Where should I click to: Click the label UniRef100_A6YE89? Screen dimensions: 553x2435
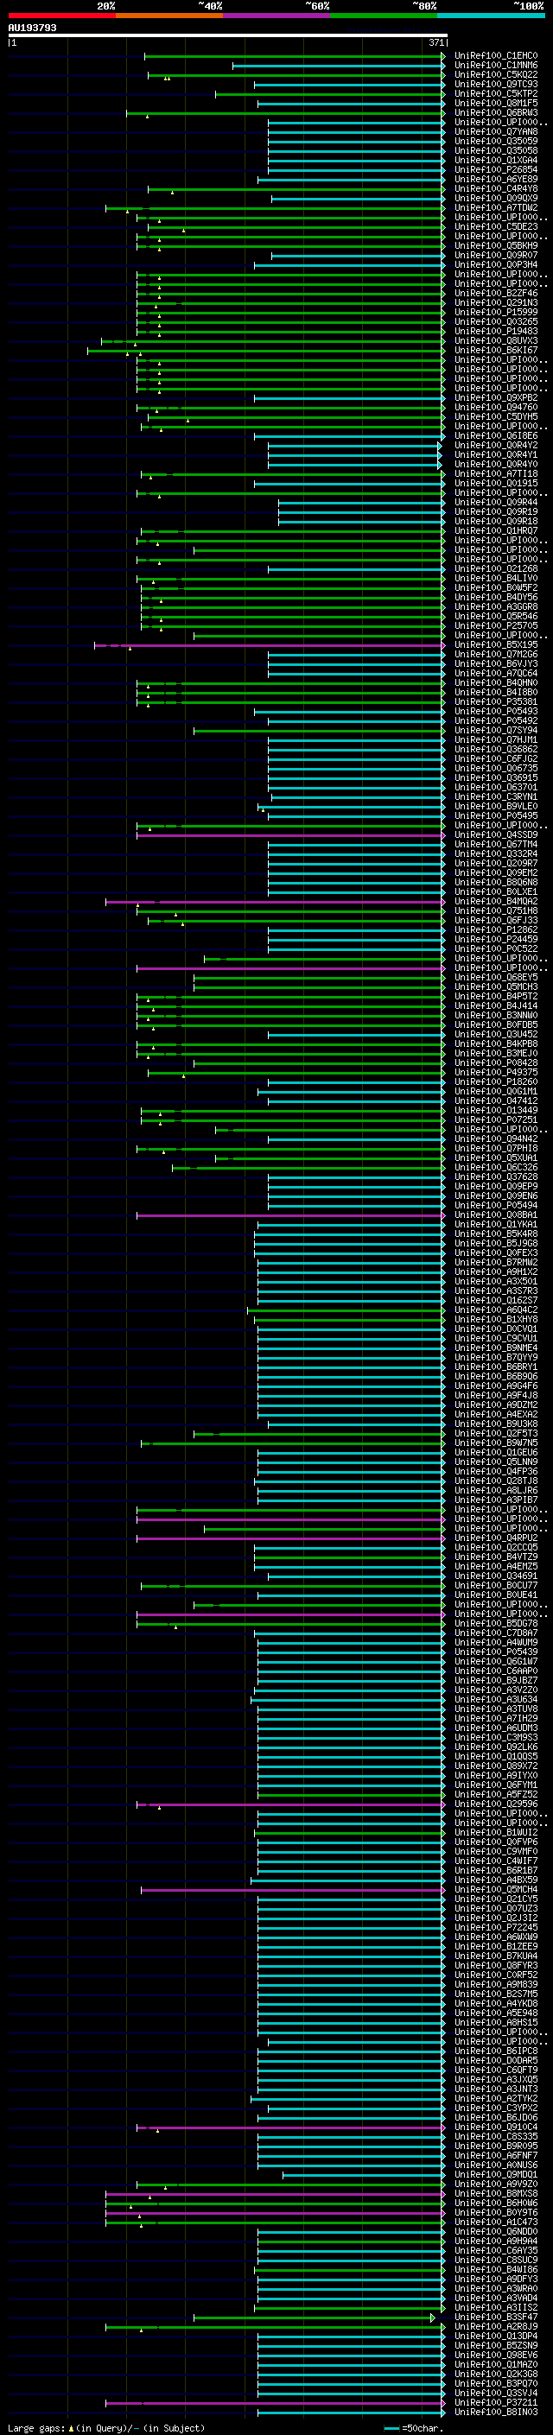pos(495,180)
